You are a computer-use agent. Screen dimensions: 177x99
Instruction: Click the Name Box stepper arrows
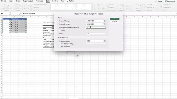(x=9, y=13)
